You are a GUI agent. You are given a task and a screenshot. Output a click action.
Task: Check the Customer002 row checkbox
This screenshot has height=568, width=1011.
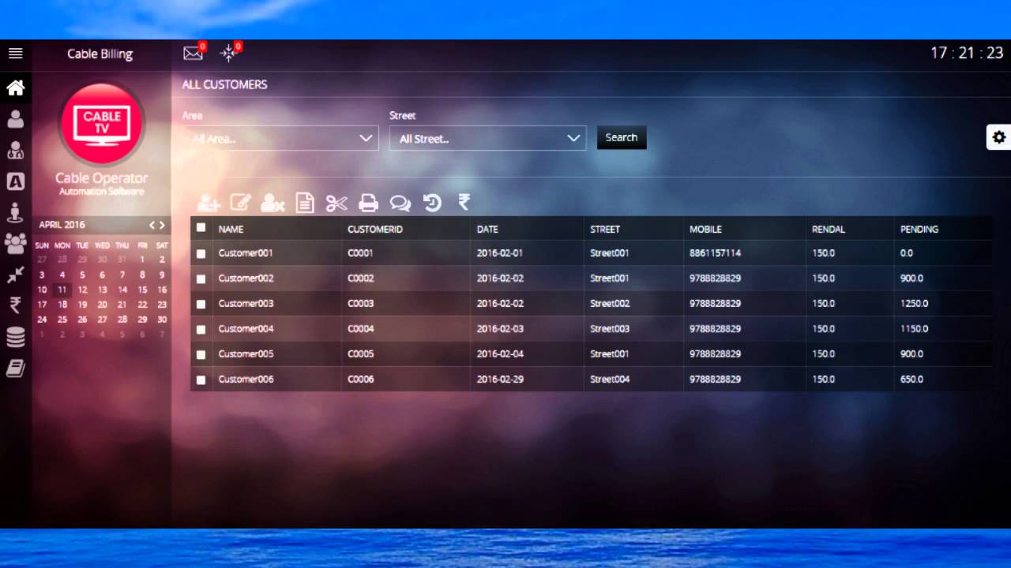[x=201, y=278]
